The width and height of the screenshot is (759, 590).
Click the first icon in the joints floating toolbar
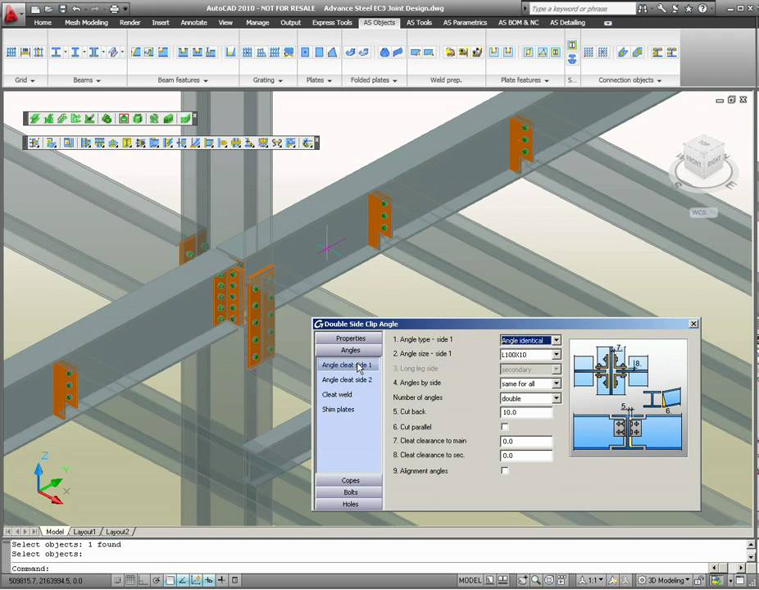click(34, 143)
